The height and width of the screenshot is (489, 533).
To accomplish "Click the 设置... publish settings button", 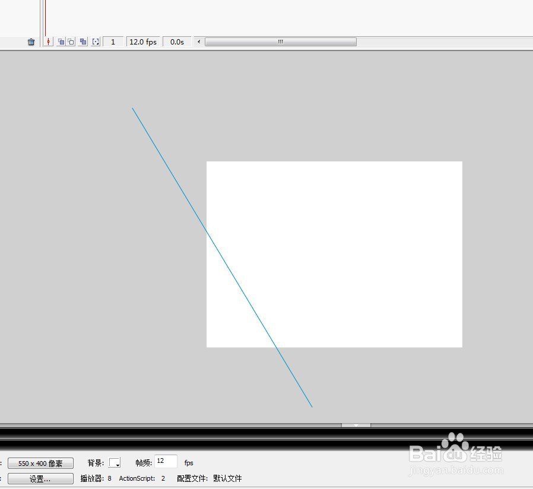I will coord(40,478).
